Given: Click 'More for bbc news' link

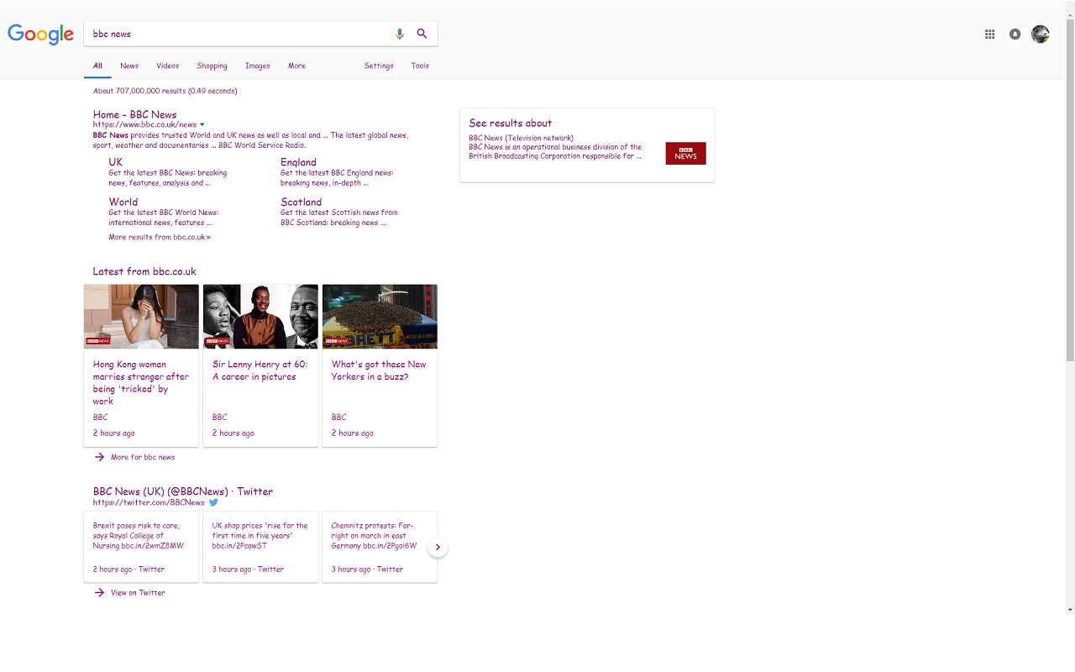Looking at the screenshot, I should point(143,457).
